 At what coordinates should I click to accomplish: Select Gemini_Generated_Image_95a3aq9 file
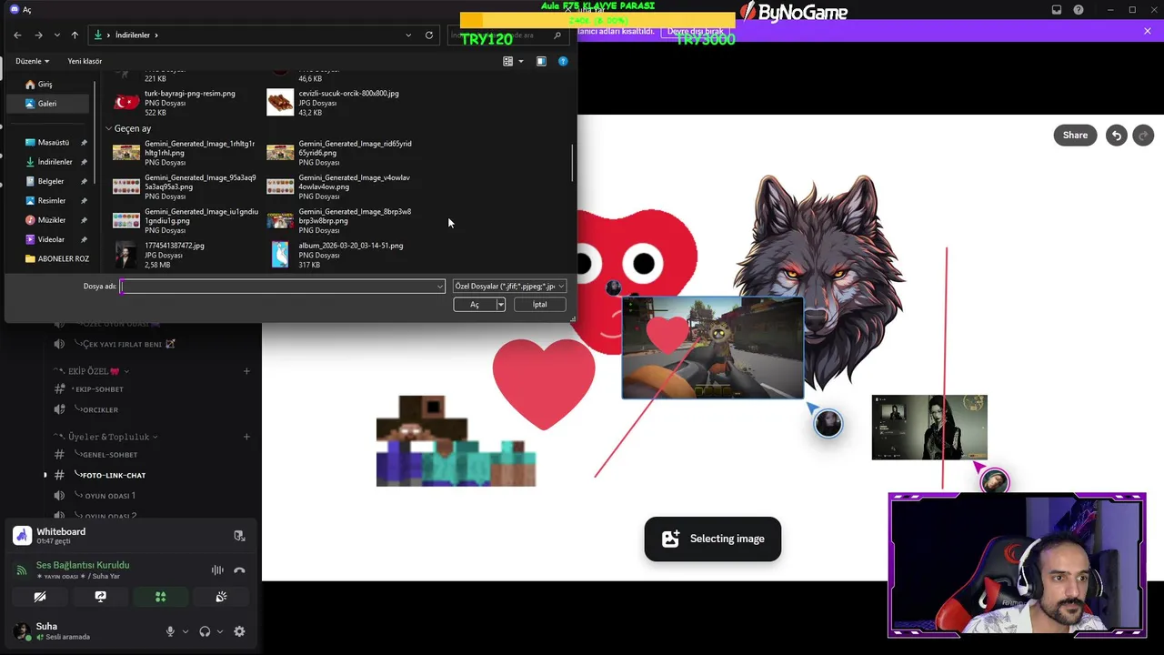coord(186,186)
